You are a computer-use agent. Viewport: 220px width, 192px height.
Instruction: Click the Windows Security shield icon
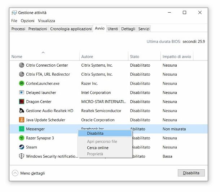[x=22, y=156]
